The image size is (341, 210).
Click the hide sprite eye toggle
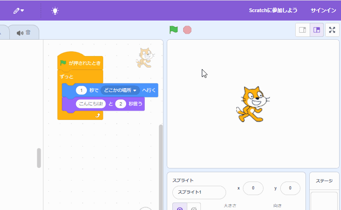(x=194, y=207)
